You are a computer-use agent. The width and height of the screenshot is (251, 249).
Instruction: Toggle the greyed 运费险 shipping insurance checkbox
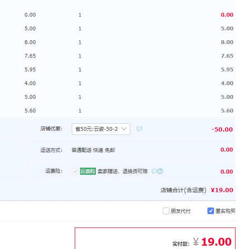[x=75, y=171]
